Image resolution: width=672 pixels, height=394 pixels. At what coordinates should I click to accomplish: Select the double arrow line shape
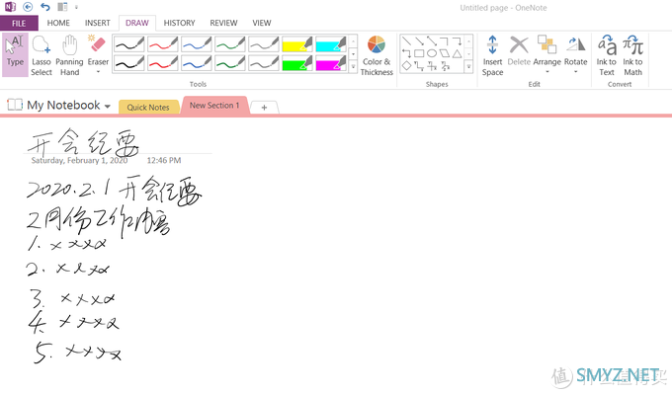(432, 41)
